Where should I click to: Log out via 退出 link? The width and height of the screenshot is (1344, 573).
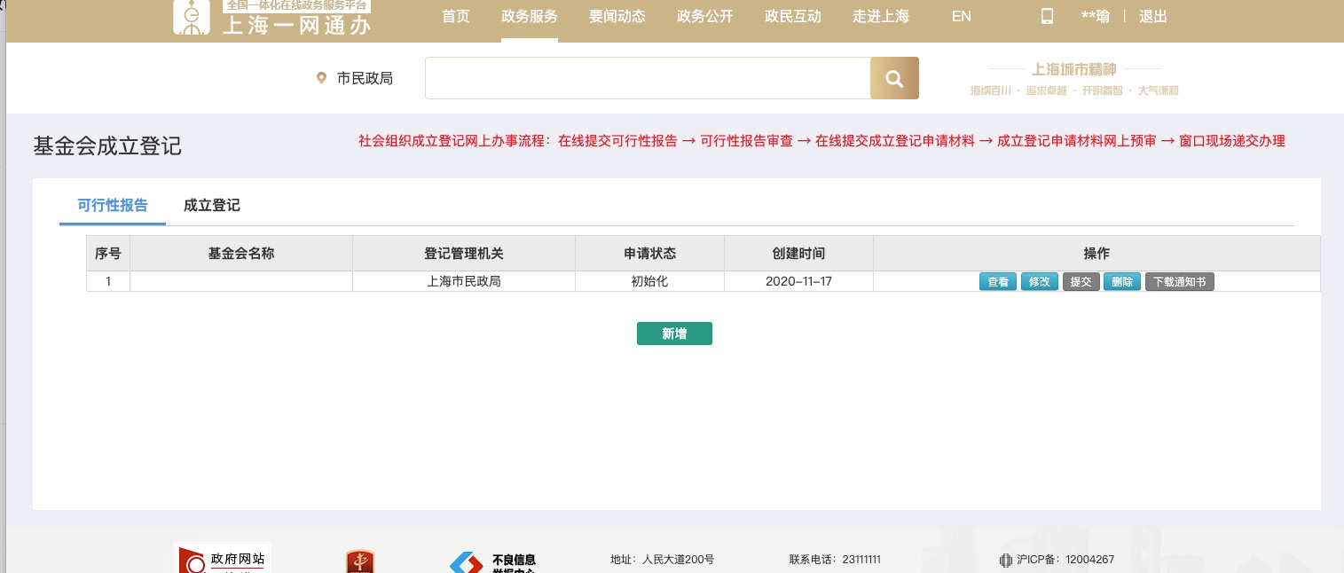[x=1153, y=16]
